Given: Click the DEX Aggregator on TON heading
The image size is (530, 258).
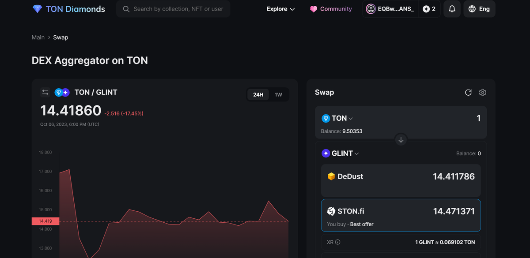Looking at the screenshot, I should pos(90,60).
